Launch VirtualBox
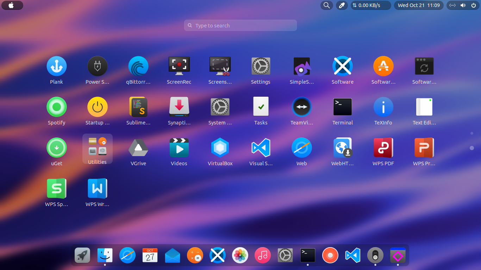The height and width of the screenshot is (270, 481). coord(220,148)
